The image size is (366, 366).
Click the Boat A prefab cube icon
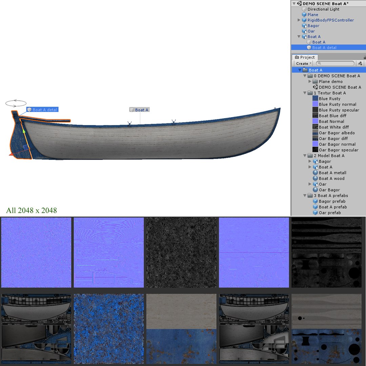(x=315, y=207)
